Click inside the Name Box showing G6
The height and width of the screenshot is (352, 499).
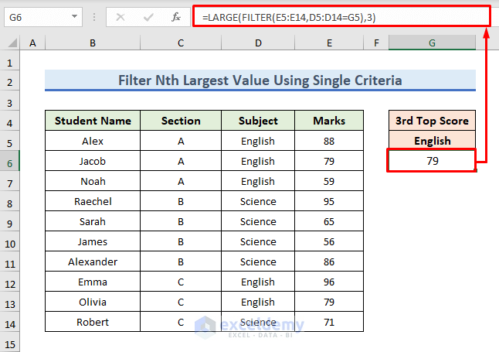35,16
